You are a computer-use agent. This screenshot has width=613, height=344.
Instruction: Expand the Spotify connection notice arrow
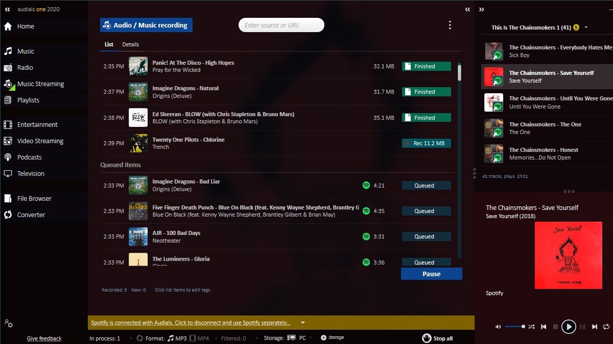coord(303,323)
